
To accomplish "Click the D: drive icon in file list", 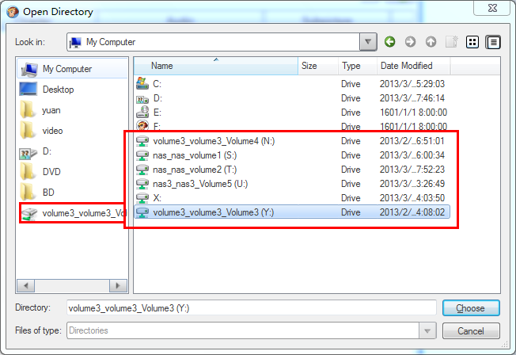I will tap(142, 98).
